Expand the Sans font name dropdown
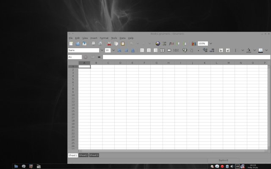The height and width of the screenshot is (169, 271). [102, 50]
